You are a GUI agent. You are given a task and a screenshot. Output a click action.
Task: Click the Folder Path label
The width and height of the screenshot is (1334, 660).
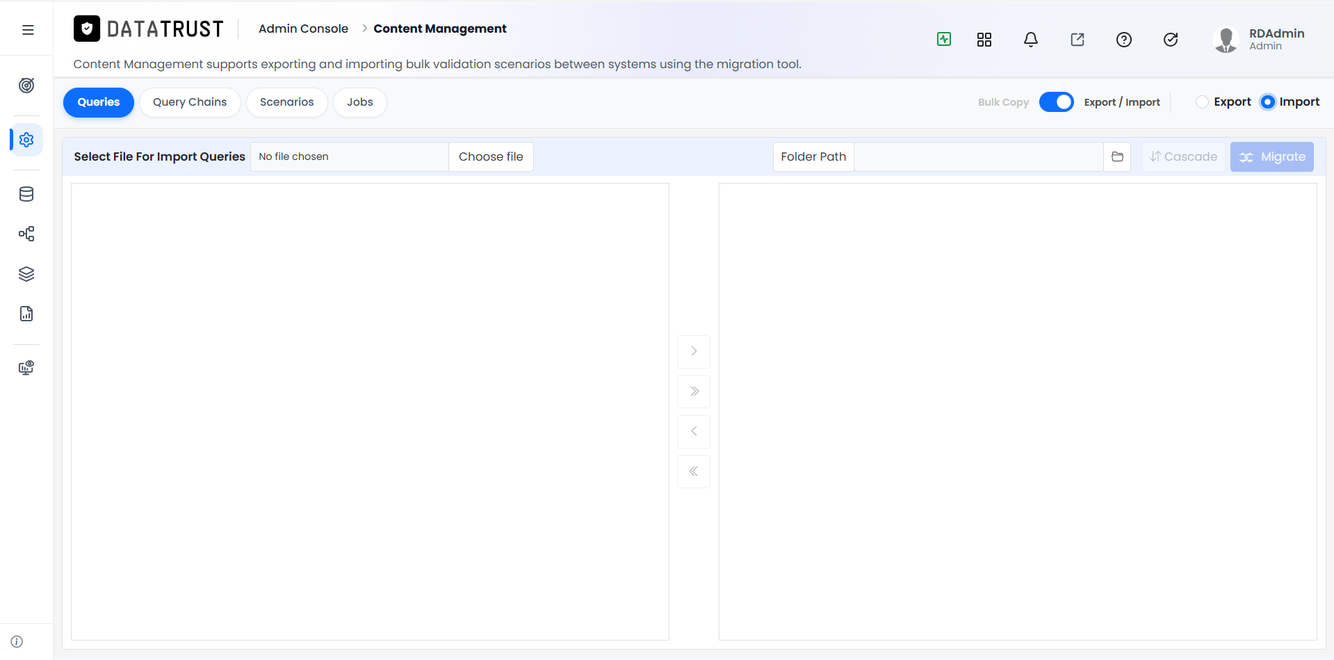pos(813,156)
